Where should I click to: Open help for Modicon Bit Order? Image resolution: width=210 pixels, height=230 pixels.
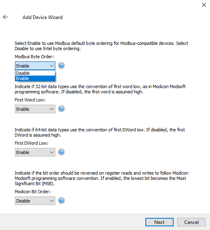(x=61, y=200)
